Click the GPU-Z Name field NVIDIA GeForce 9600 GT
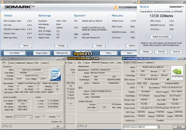This screenshot has height=130, width=186. point(153,67)
